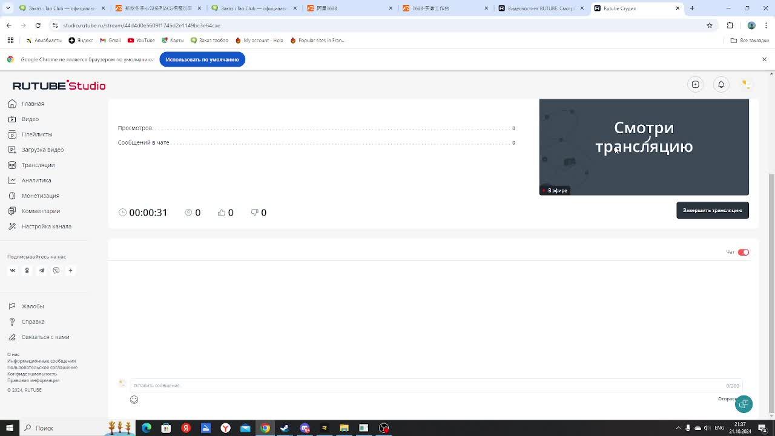Toggle the Чат switch off

tap(744, 252)
